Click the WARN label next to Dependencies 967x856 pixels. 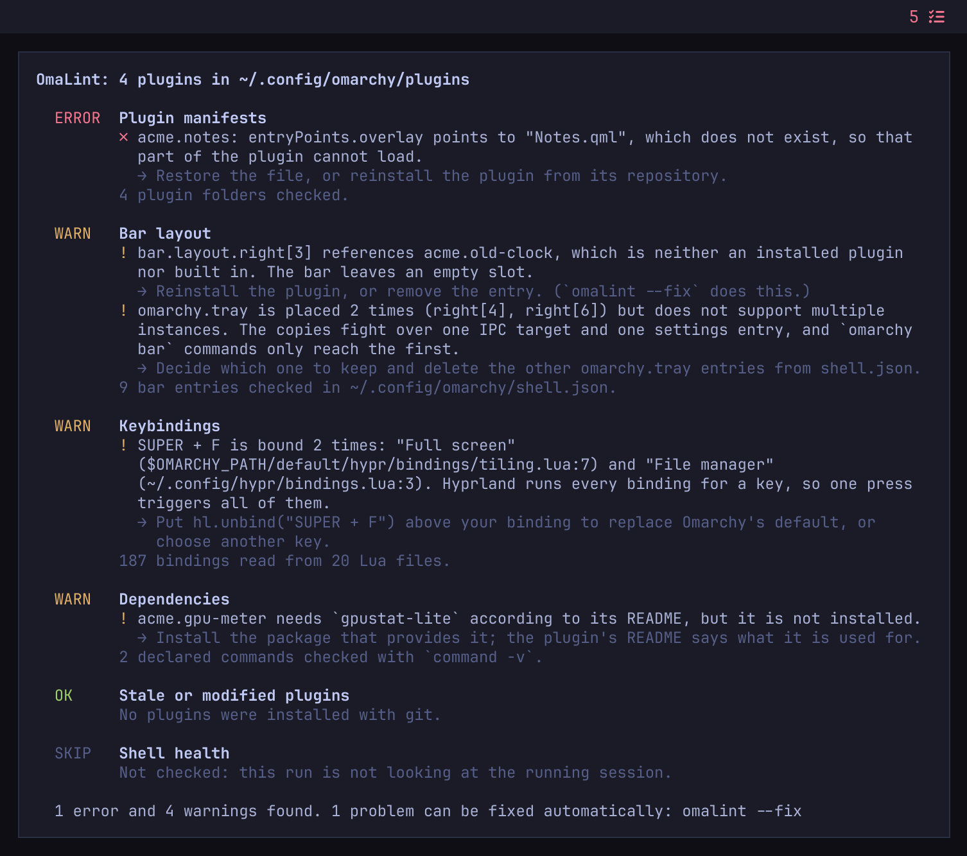tap(73, 599)
